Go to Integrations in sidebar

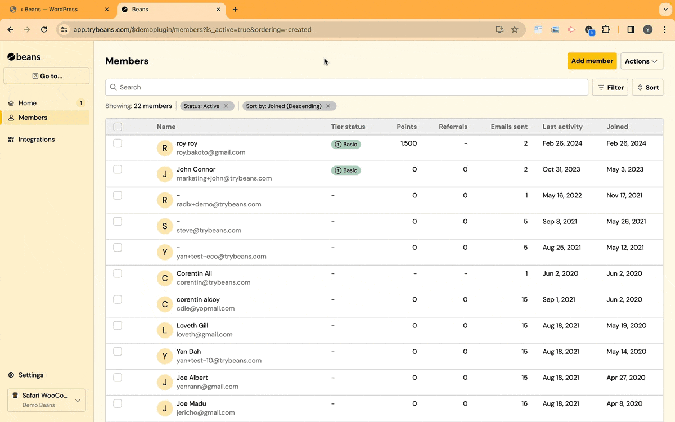point(37,140)
